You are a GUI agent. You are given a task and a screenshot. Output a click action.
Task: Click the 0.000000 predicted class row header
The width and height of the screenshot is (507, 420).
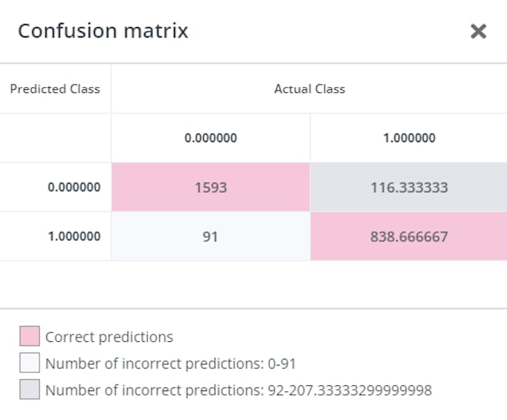[74, 187]
